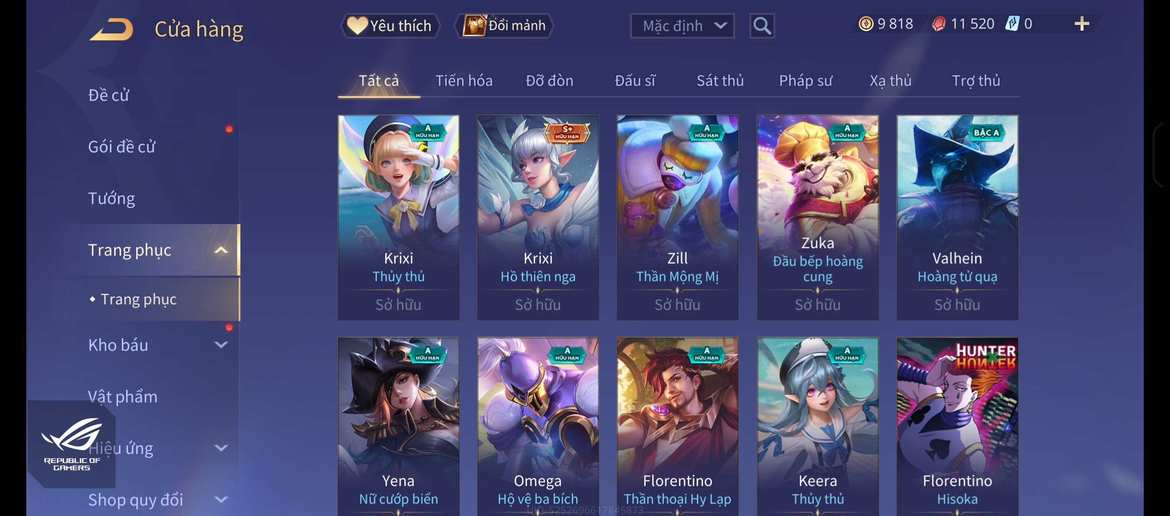Open the Mặc định sort dropdown
The image size is (1170, 516).
[682, 26]
